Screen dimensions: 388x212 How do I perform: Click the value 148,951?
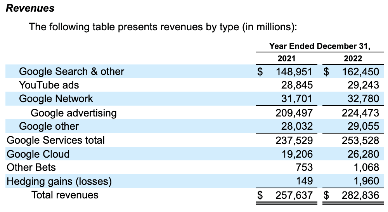coord(294,72)
